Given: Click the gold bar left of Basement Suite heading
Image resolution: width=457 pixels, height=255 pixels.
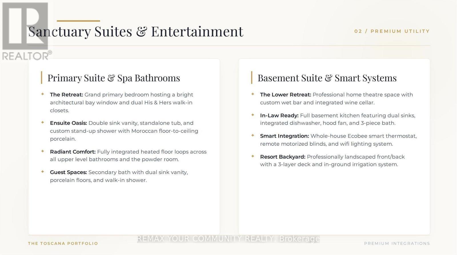Looking at the screenshot, I should pyautogui.click(x=252, y=78).
